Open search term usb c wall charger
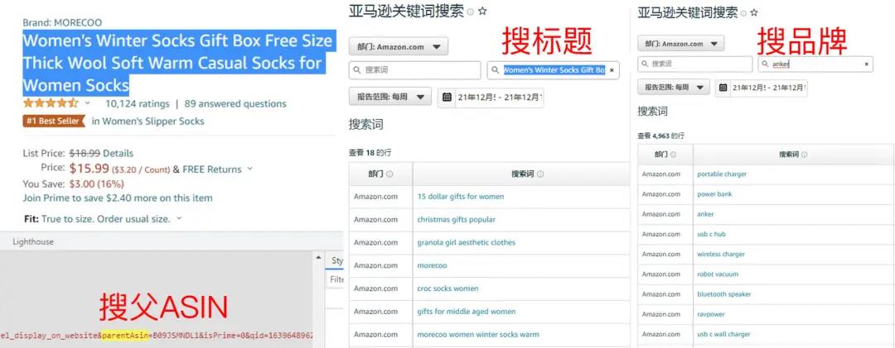Viewport: 895px width, 348px height. pos(723,334)
